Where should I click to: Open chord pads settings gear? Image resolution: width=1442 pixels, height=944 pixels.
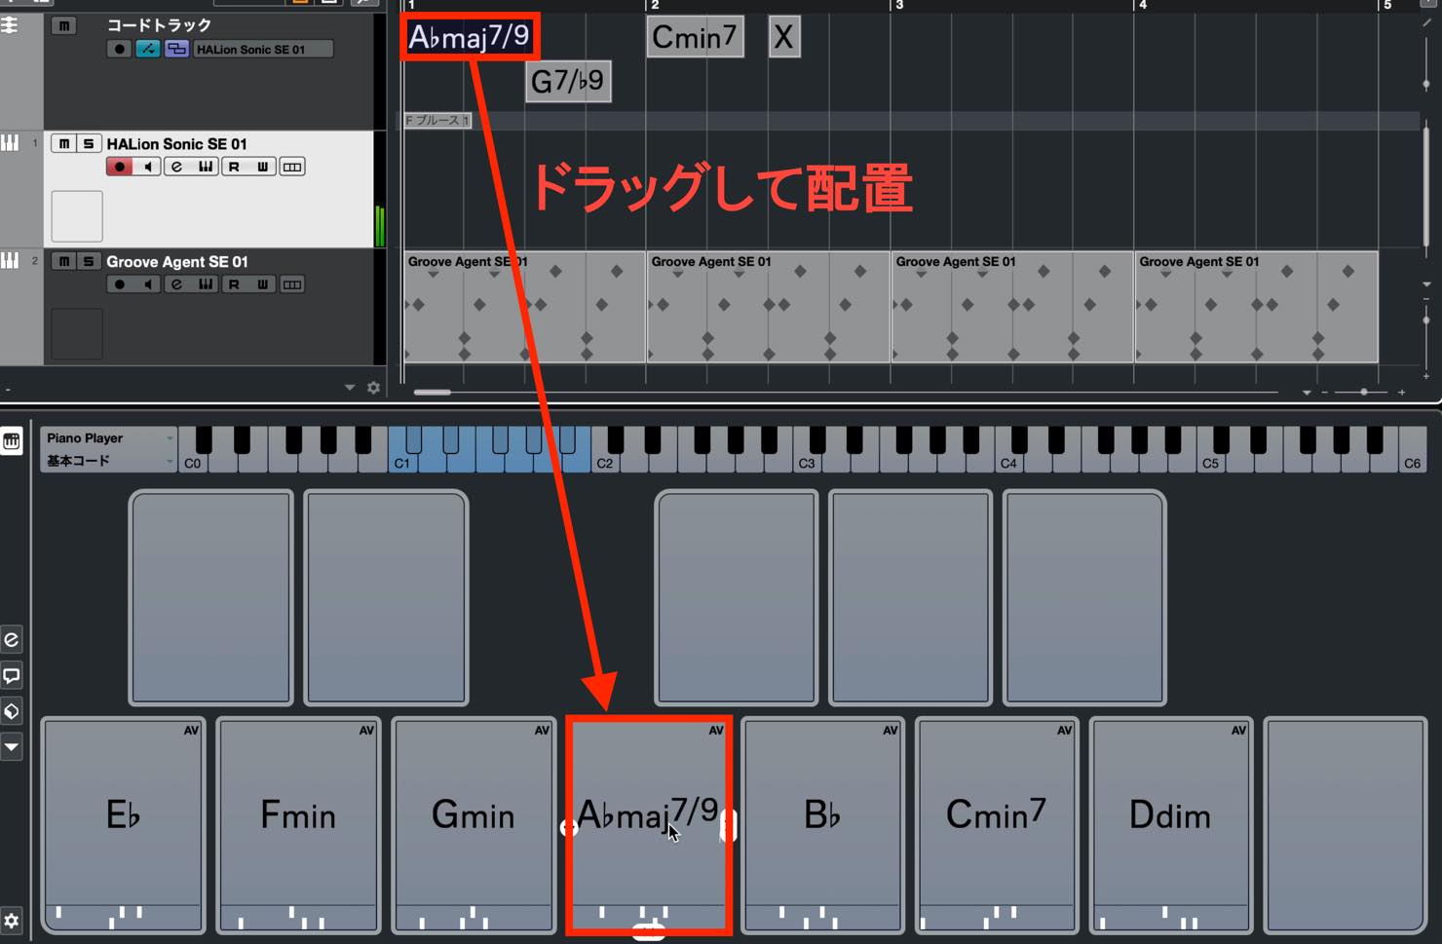(12, 920)
